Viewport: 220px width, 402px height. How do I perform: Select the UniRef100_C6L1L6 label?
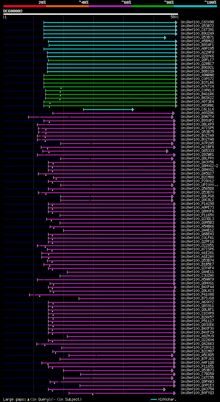[x=197, y=109]
